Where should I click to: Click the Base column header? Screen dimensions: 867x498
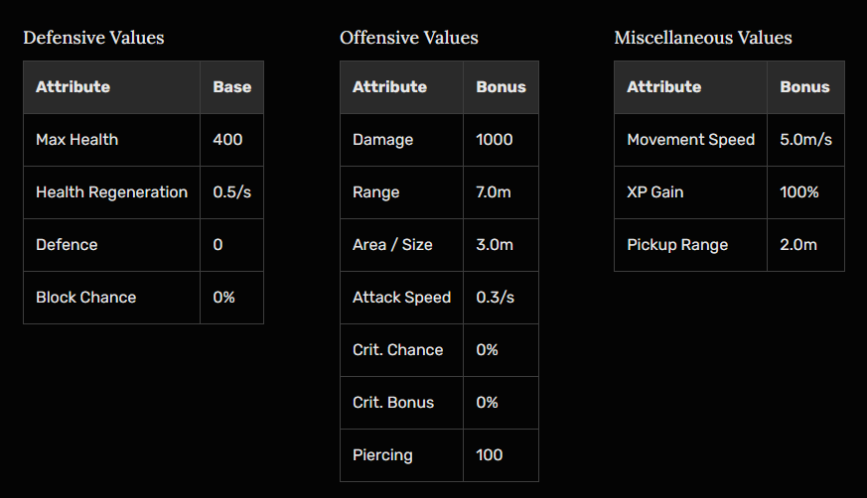[x=231, y=87]
